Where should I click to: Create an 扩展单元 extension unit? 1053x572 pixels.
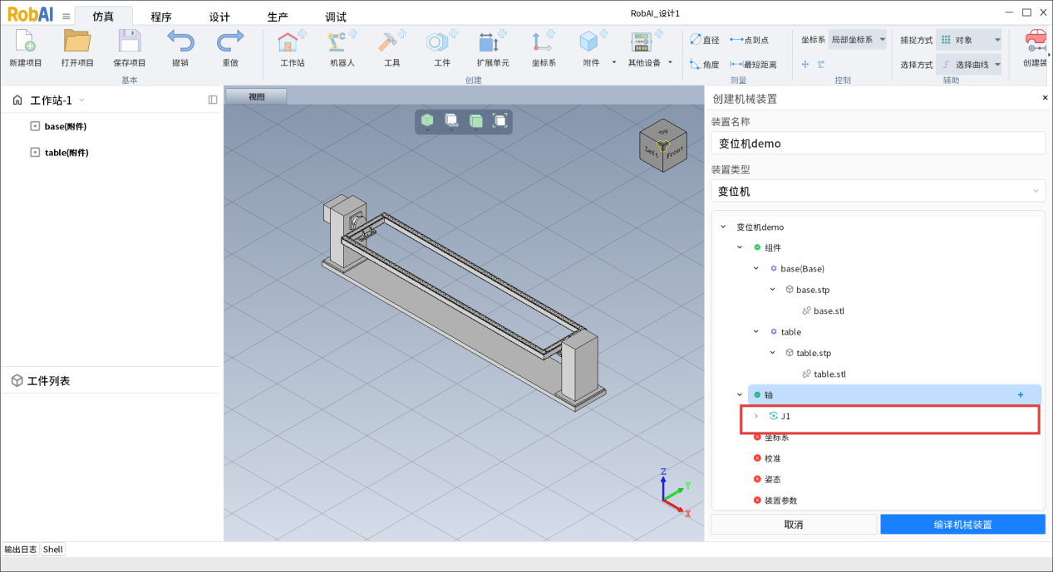[492, 42]
